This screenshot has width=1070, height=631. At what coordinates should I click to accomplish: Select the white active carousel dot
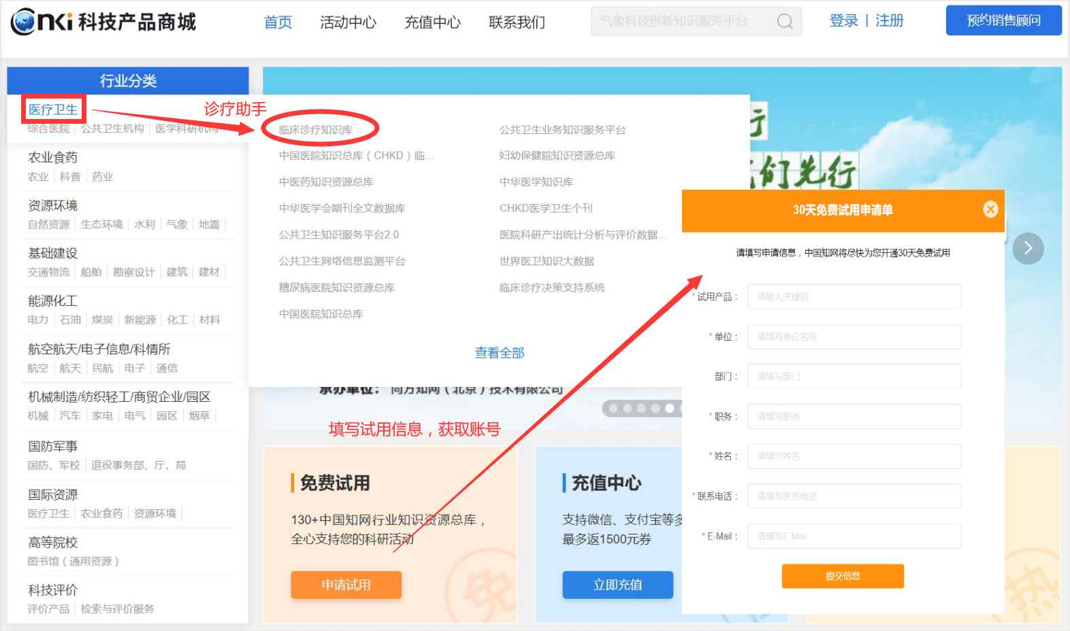[670, 408]
